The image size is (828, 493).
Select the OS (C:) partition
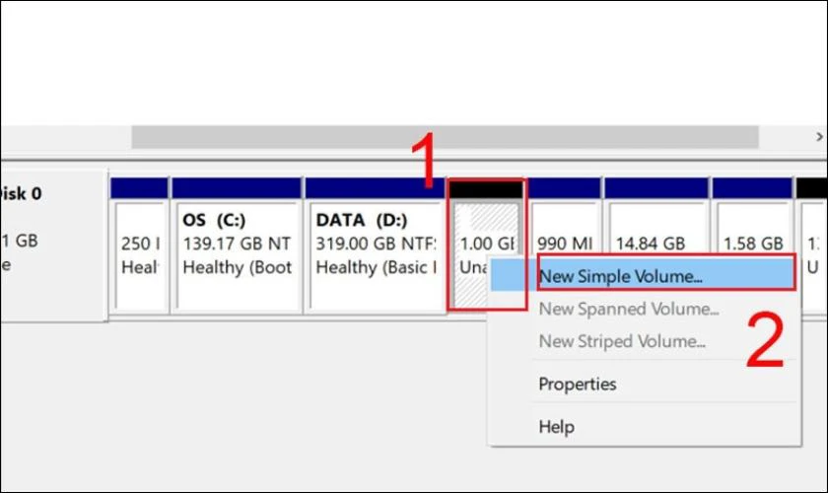[x=236, y=255]
